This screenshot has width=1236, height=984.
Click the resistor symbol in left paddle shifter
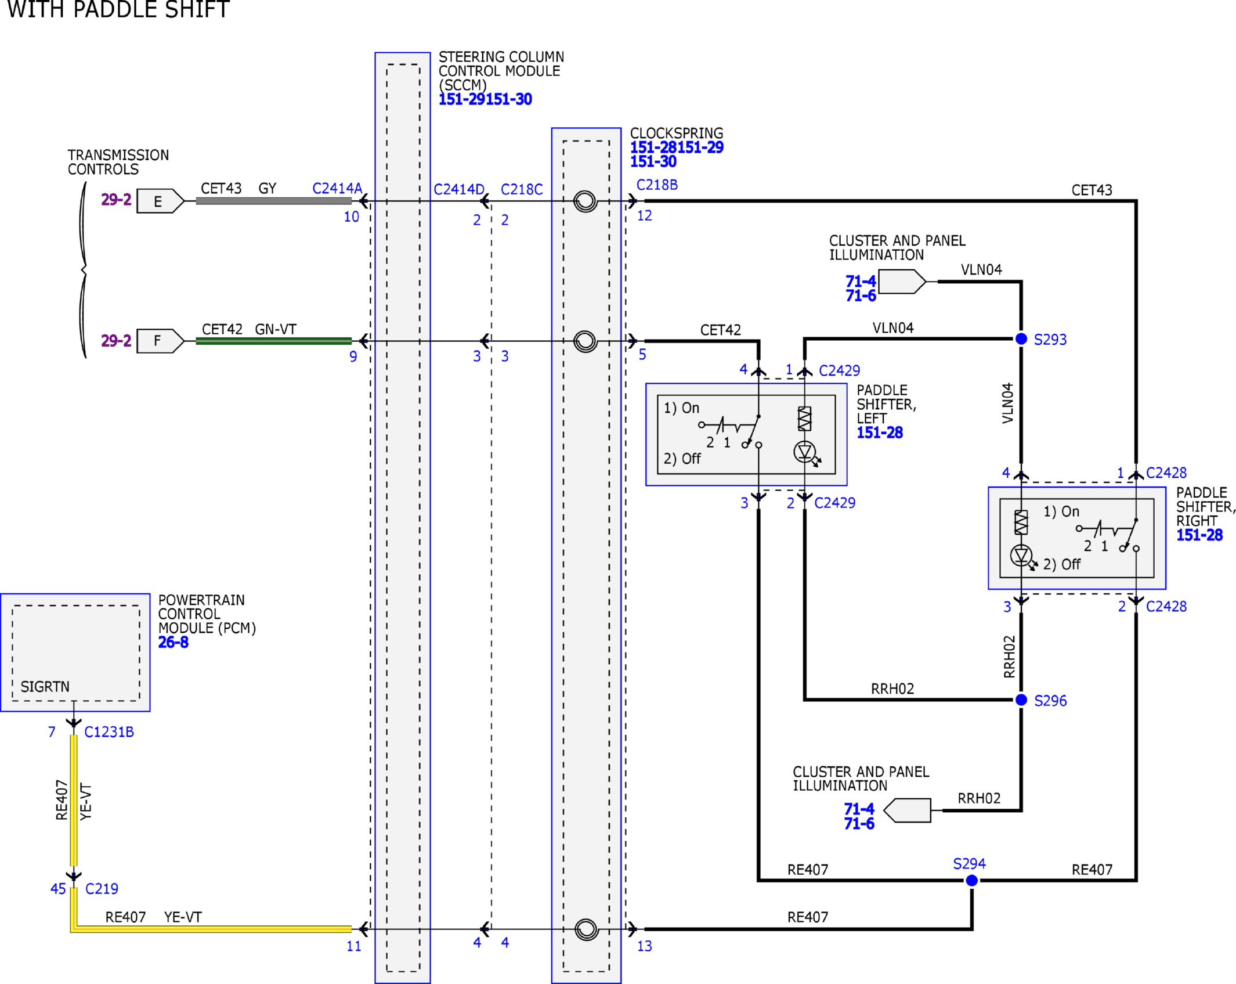click(x=804, y=419)
